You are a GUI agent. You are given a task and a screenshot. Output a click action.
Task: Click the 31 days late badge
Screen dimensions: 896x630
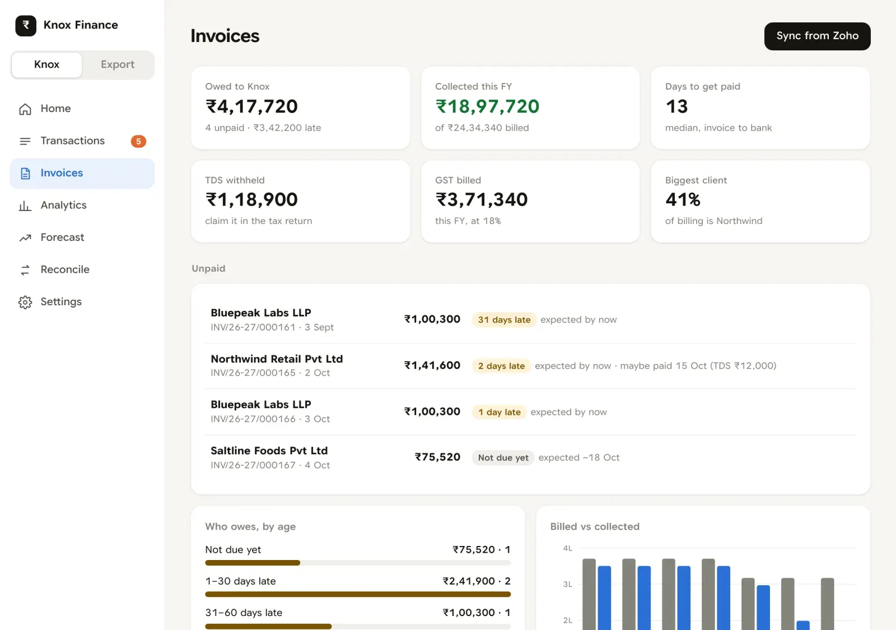504,320
